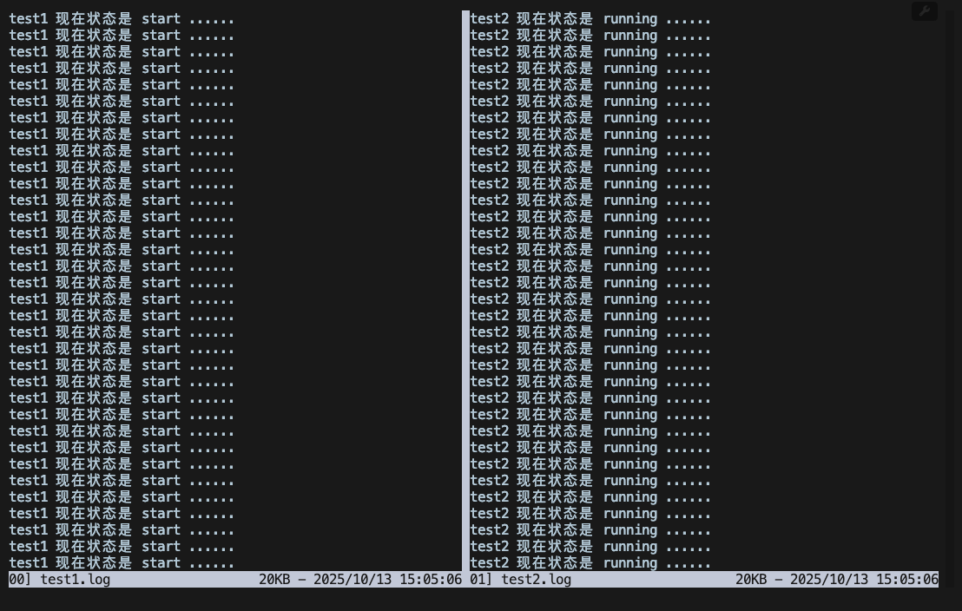The width and height of the screenshot is (962, 611).
Task: Click the timestamp 15:05:06 beside test2.log
Action: [x=906, y=579]
